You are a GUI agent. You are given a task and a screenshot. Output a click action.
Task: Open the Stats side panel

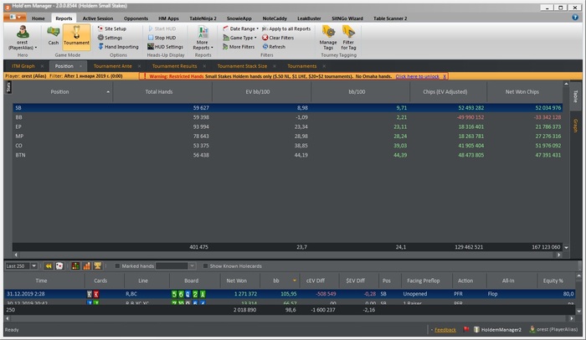[8, 88]
